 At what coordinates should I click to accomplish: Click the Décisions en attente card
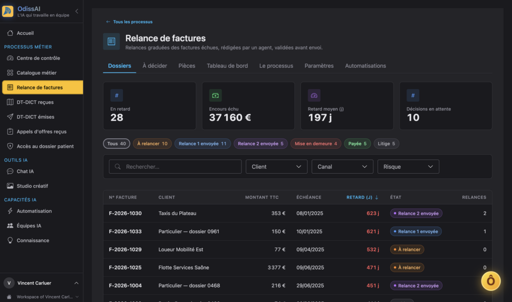(x=445, y=106)
